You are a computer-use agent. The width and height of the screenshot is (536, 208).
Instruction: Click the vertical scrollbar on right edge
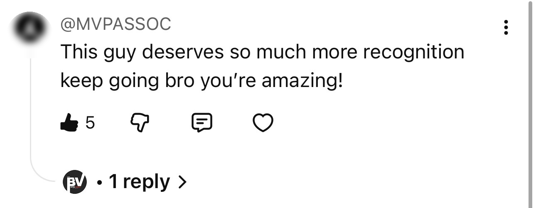(x=529, y=104)
